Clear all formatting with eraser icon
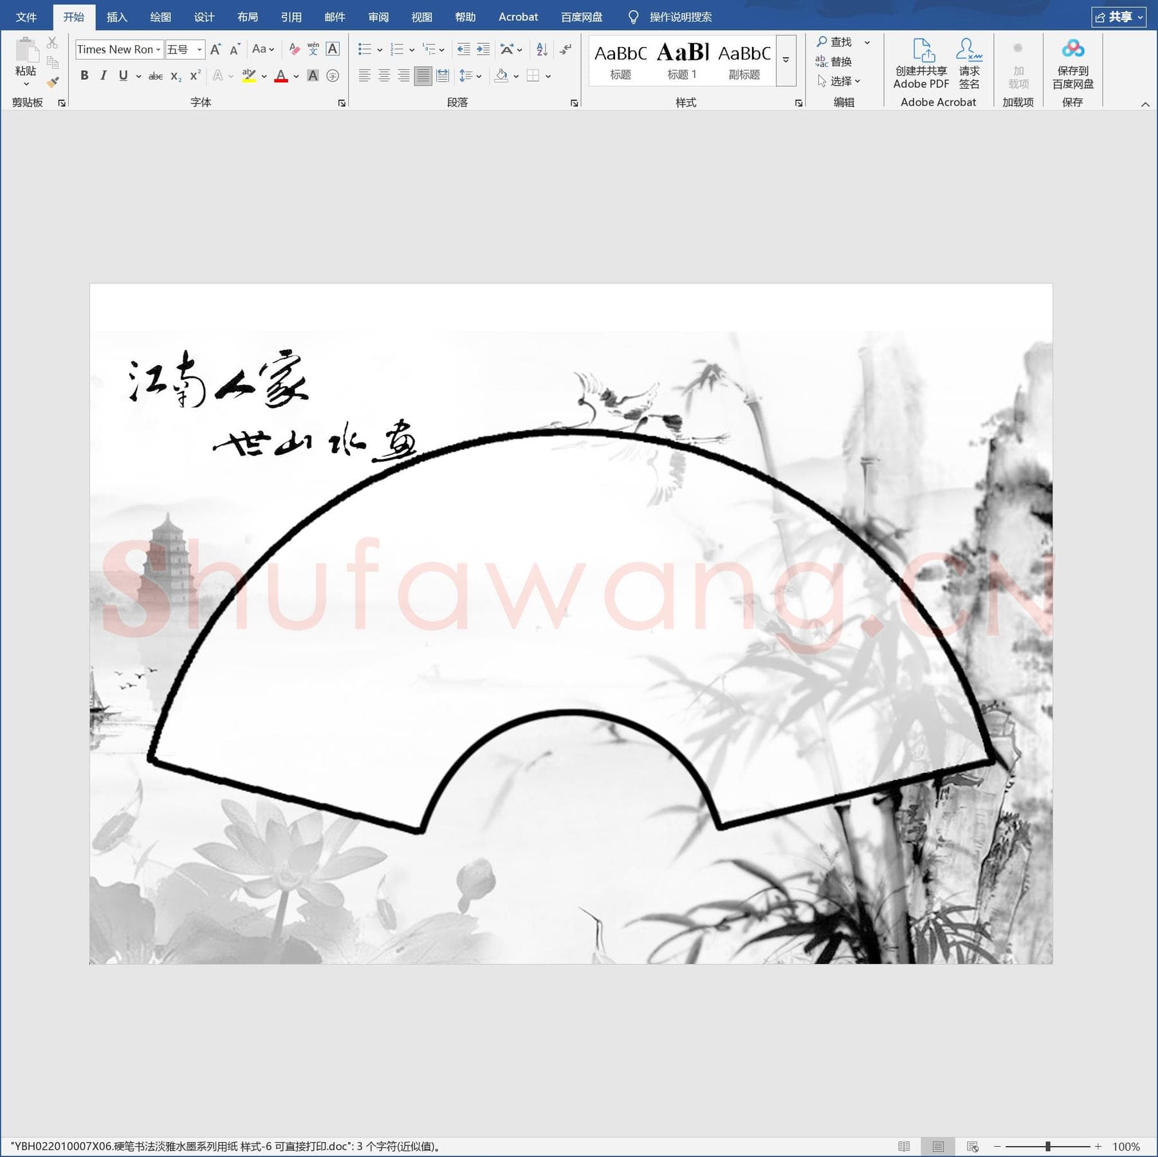Viewport: 1158px width, 1157px height. [294, 49]
